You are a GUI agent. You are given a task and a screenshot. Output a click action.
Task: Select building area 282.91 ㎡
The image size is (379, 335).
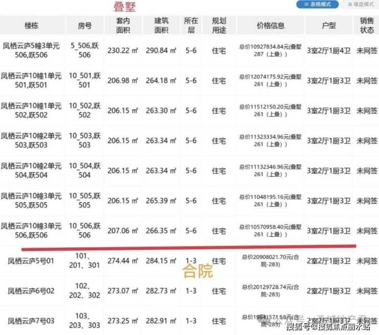tap(161, 321)
